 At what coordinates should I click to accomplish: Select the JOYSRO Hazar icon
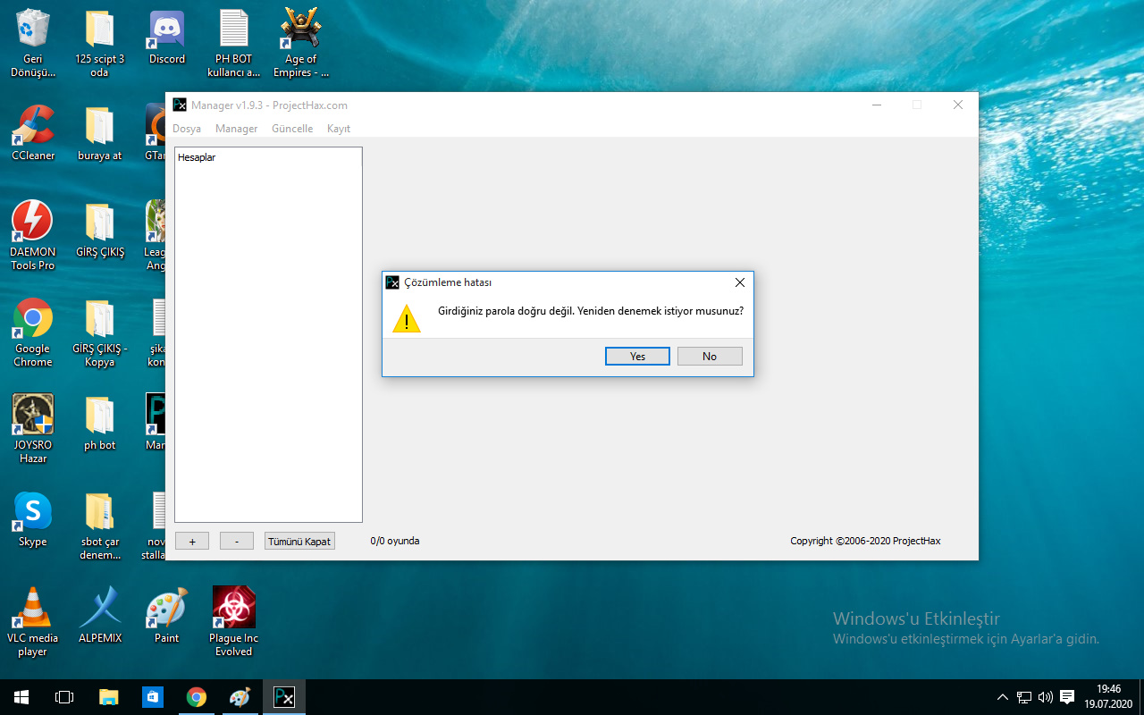(x=33, y=416)
